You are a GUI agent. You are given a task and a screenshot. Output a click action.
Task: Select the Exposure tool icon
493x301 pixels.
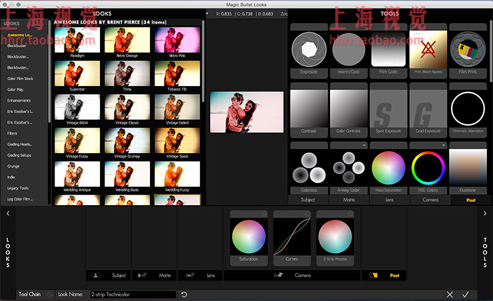[x=309, y=49]
